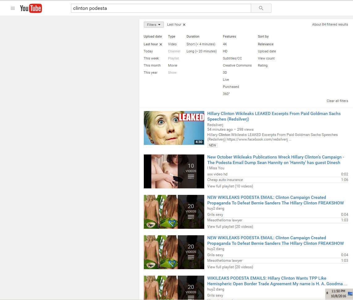The image size is (353, 300).
Task: Remove the Last hour chip beside Filters
Action: 184,25
